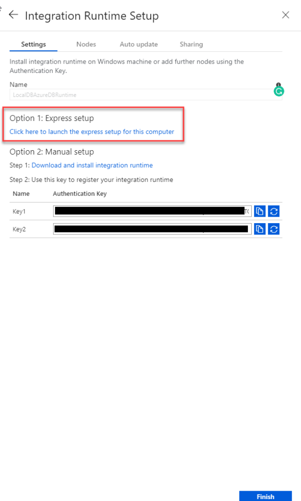Copy the Key2 authentication key
Viewport: 301px width, 501px height.
pyautogui.click(x=260, y=229)
